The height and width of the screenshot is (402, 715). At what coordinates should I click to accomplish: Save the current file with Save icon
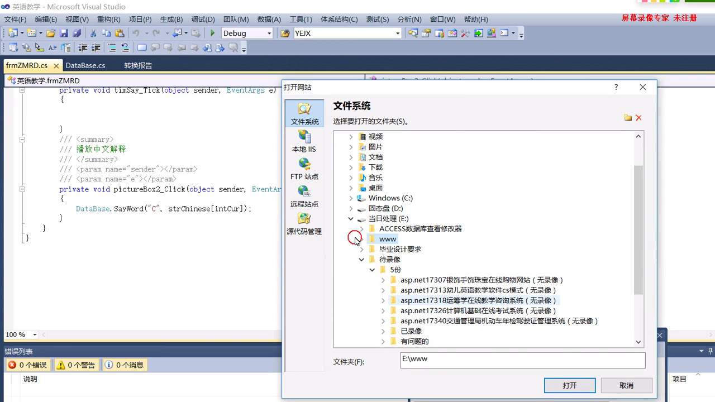tap(64, 33)
